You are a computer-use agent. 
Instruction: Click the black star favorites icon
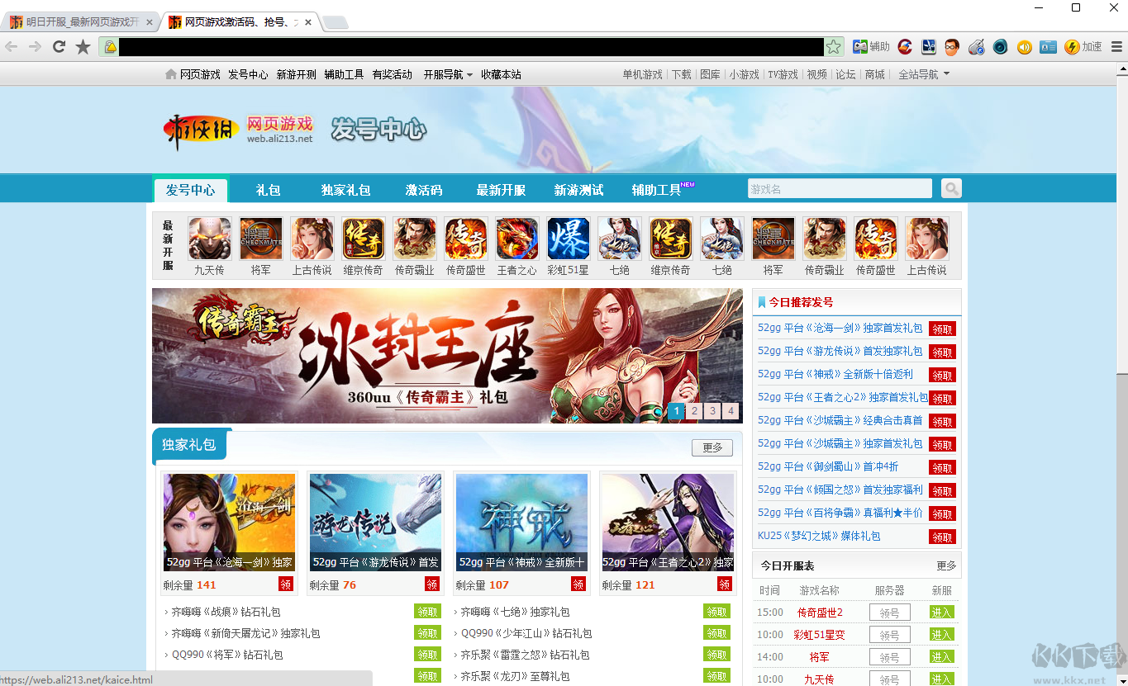coord(83,47)
